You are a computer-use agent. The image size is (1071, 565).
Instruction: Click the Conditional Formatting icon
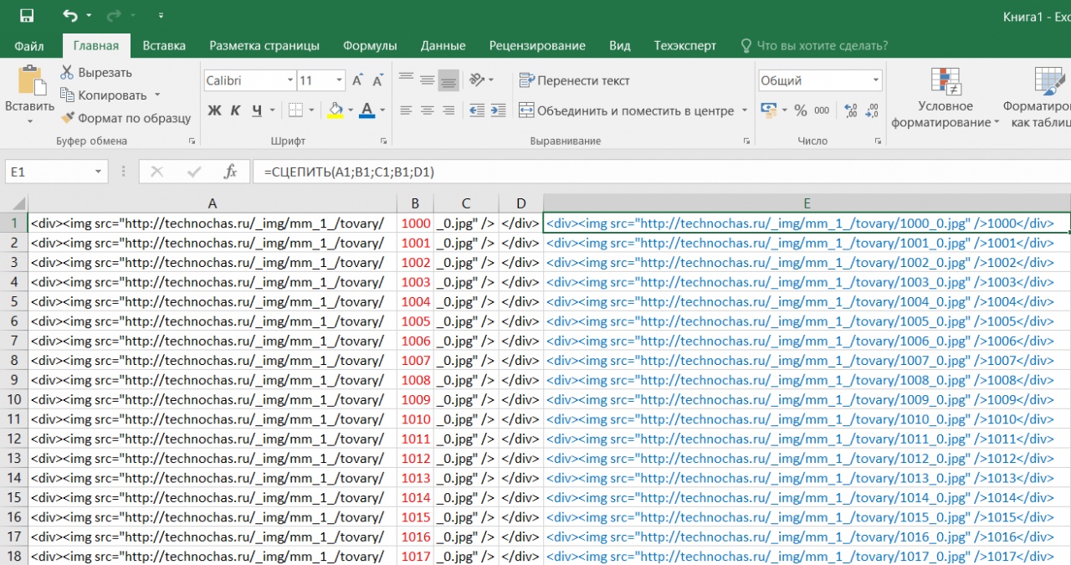click(945, 81)
